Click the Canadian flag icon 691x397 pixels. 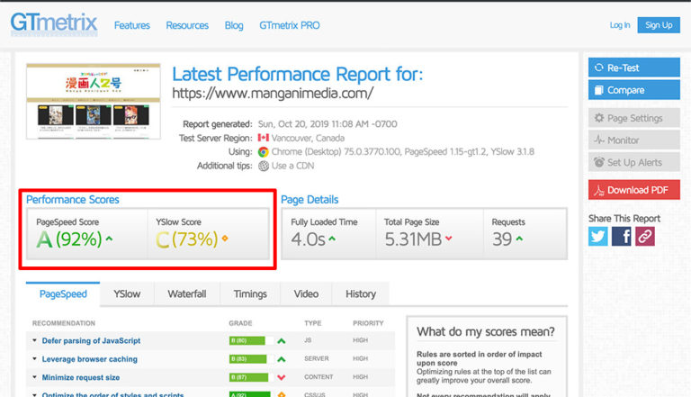click(x=263, y=138)
